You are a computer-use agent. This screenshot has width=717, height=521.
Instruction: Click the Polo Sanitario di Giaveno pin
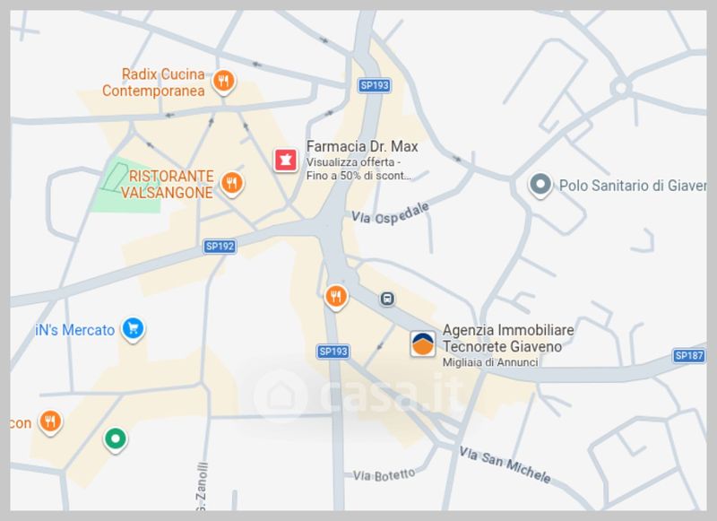pyautogui.click(x=540, y=186)
